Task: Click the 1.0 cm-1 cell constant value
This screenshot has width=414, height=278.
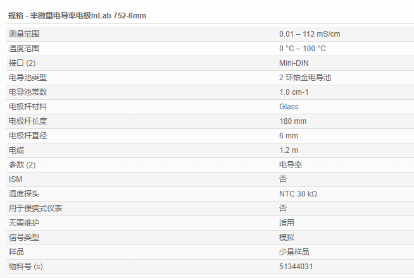Action: 294,92
